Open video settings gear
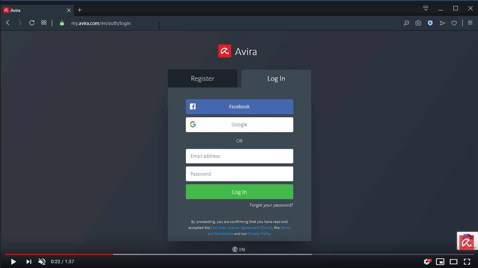This screenshot has height=268, width=478. pos(427,262)
